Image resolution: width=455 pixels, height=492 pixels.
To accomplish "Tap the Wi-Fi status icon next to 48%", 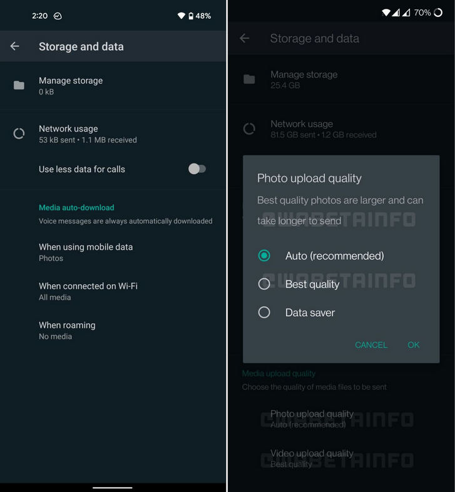I will tap(181, 16).
